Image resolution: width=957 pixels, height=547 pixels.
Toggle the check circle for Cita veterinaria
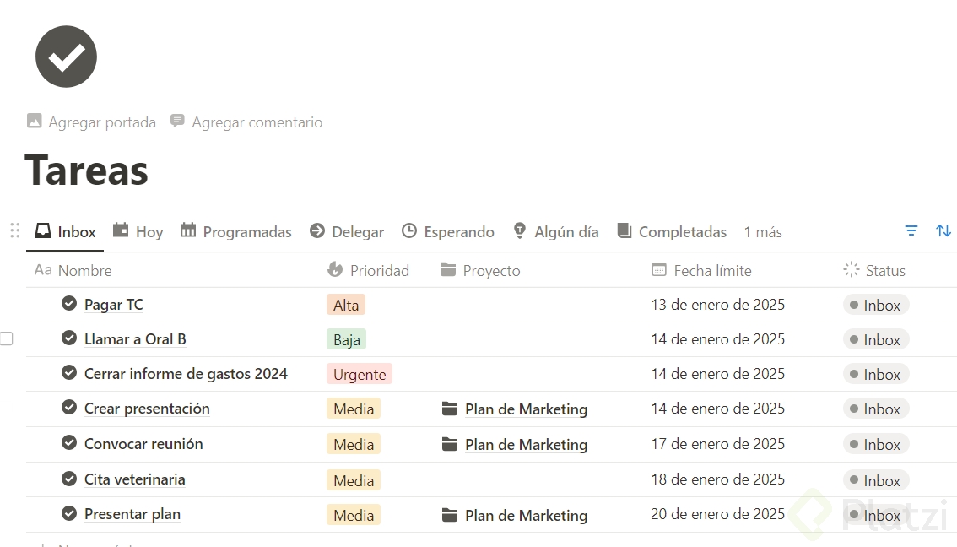click(69, 479)
